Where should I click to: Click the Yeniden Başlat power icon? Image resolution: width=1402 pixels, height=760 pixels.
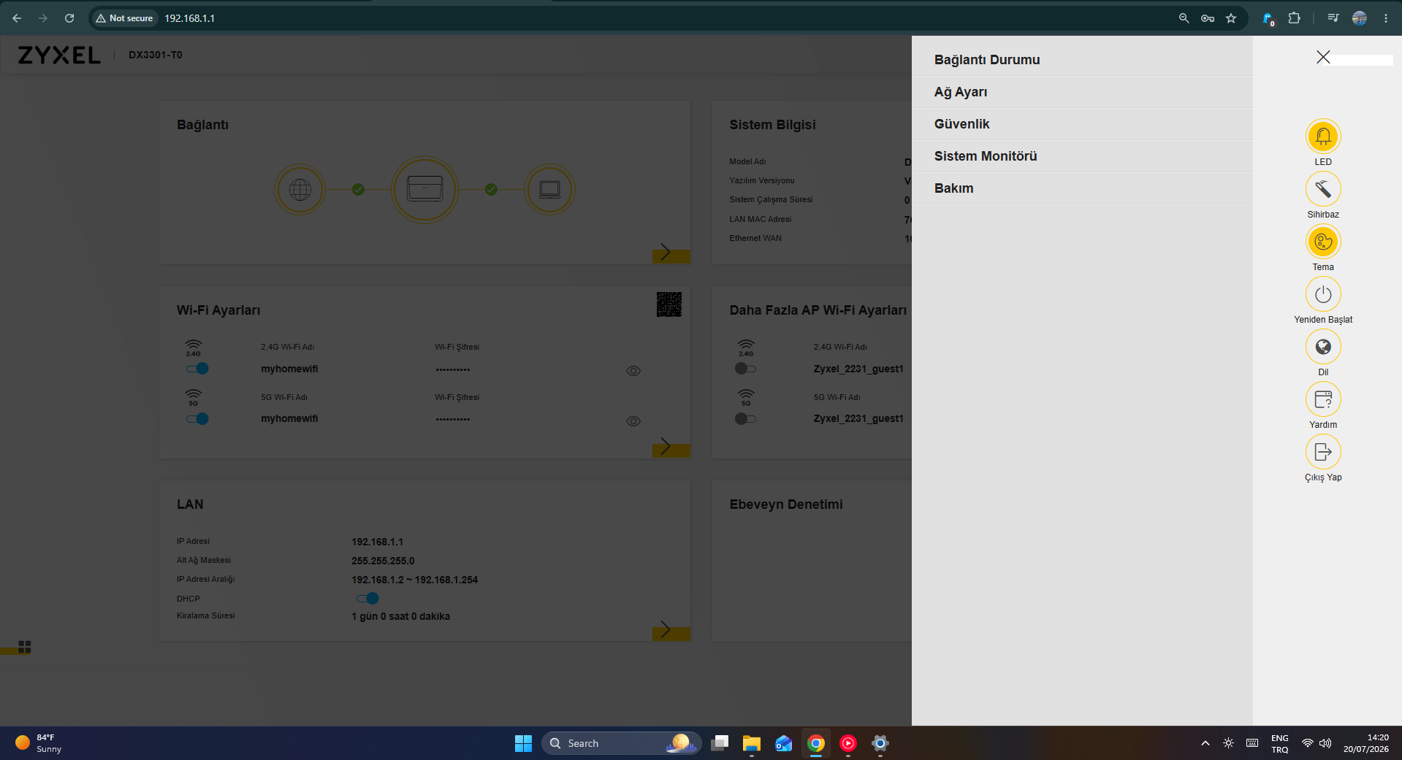[x=1323, y=294]
